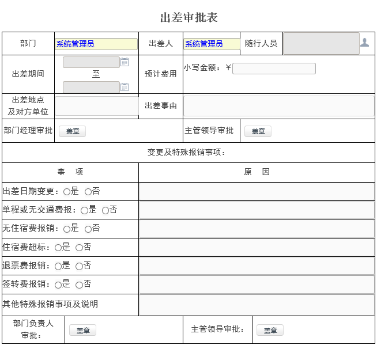
Task: Select 是 for 出差日期变更
Action: click(x=67, y=192)
